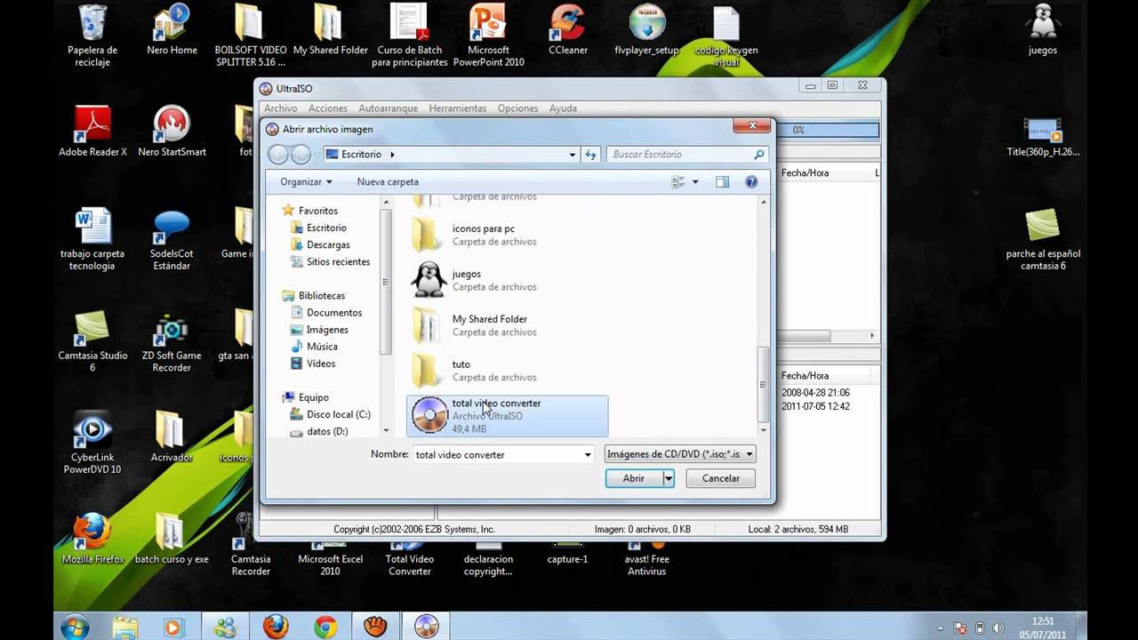The width and height of the screenshot is (1138, 640).
Task: Click the system tray clock
Action: pyautogui.click(x=1042, y=627)
